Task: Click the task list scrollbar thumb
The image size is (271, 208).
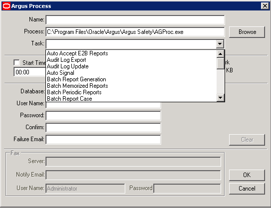Action: click(221, 63)
